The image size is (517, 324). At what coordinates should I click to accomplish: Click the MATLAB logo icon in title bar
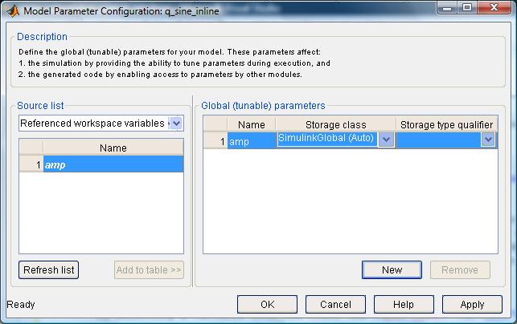point(13,11)
